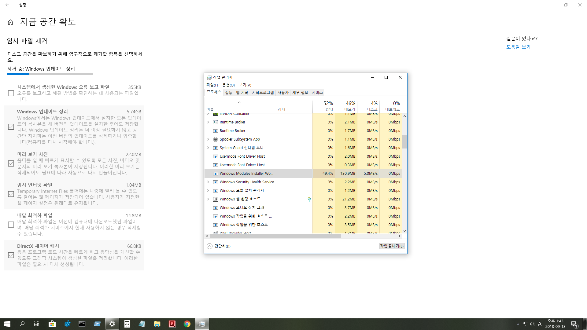The image size is (587, 330).
Task: Uncheck 임시 인터넷 파일 checkbox
Action: 11,194
